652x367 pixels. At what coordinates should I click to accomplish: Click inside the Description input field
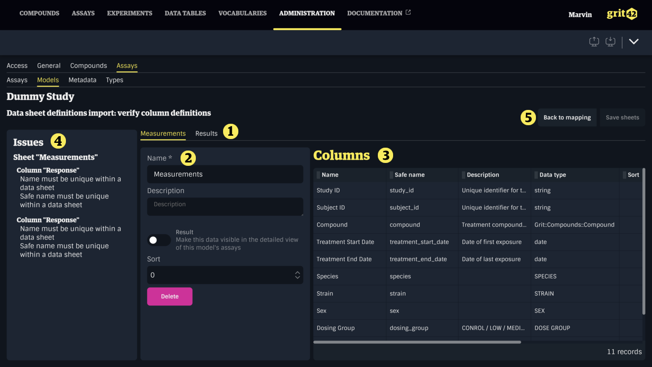click(x=224, y=206)
